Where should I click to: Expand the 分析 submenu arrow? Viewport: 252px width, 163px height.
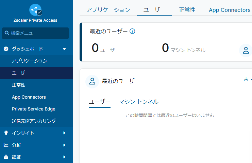click(64, 145)
